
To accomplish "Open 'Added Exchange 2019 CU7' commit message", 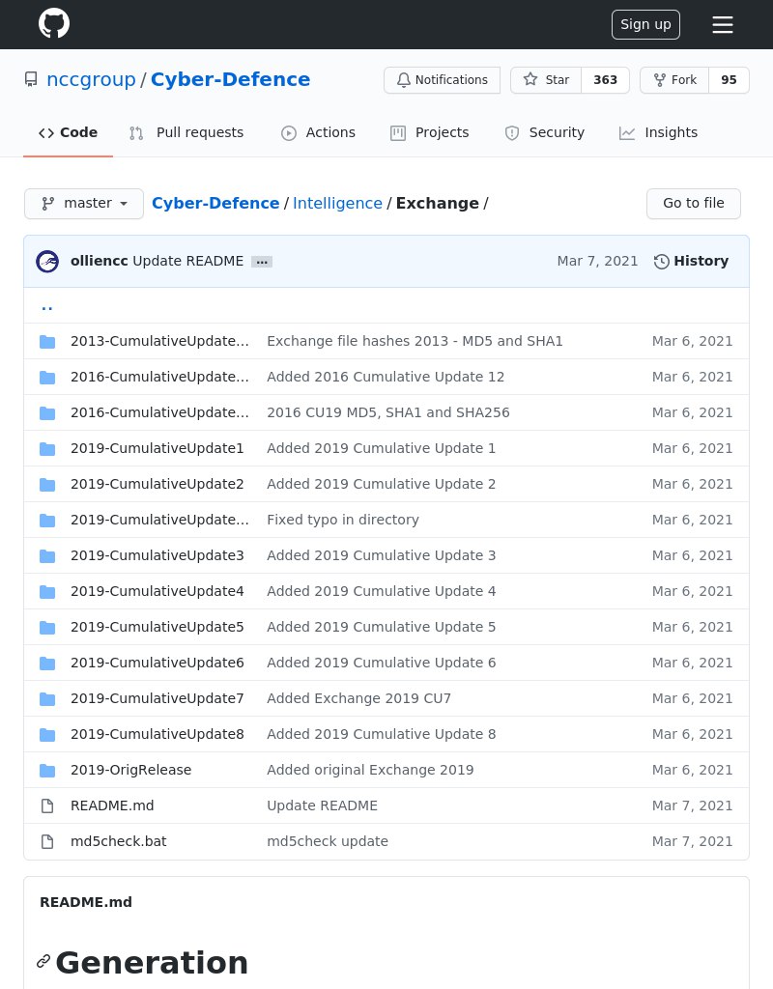I will [359, 698].
